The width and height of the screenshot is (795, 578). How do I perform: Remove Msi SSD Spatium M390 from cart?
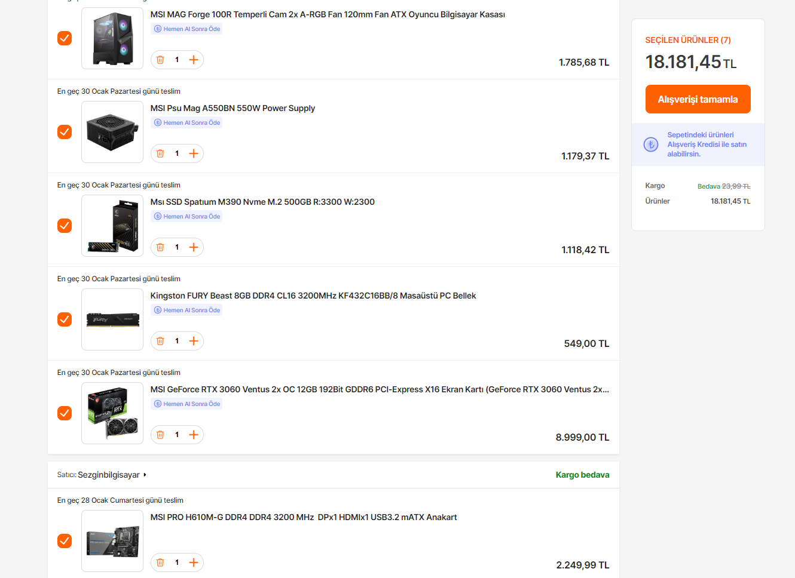(160, 247)
